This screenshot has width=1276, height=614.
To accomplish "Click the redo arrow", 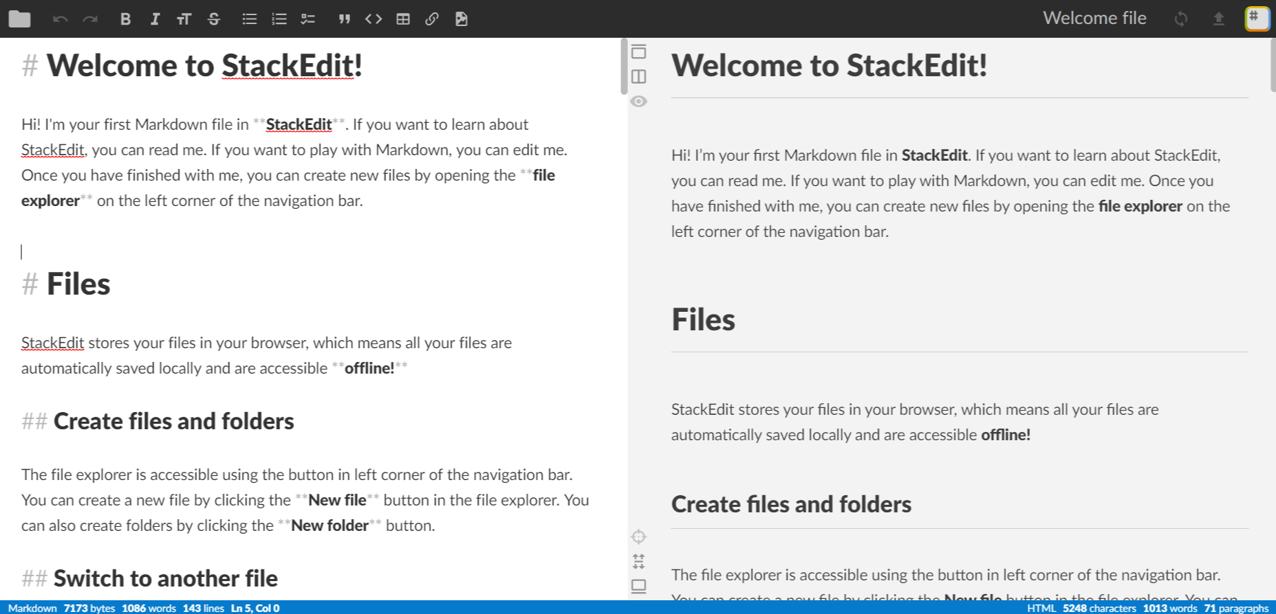I will click(x=90, y=19).
